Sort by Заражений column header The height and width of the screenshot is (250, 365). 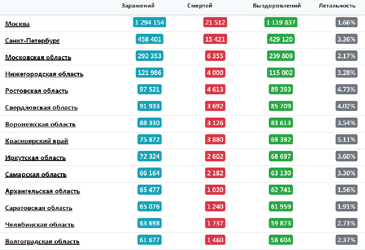click(x=138, y=6)
